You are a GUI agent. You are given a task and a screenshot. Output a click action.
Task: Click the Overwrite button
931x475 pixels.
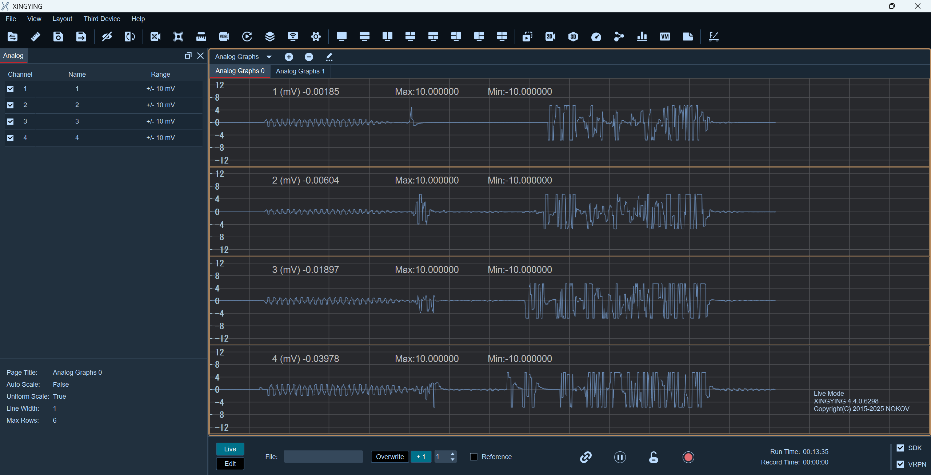click(x=390, y=456)
